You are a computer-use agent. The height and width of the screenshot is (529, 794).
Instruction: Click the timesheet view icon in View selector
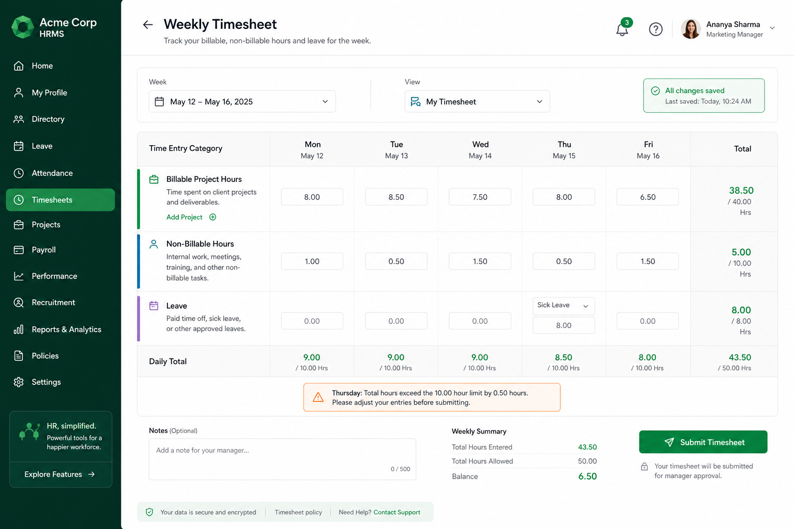[416, 101]
